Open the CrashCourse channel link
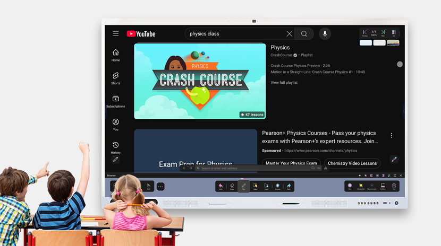Screen dimensions: 441x246 click(281, 55)
